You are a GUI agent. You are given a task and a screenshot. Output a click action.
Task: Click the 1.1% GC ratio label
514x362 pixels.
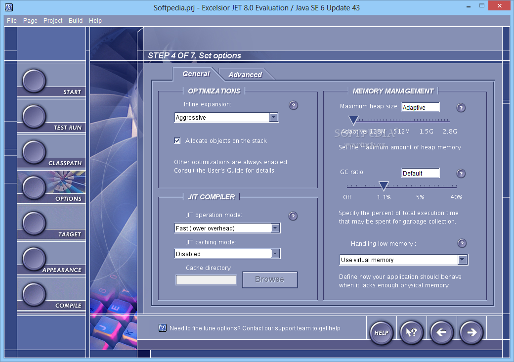coord(384,197)
